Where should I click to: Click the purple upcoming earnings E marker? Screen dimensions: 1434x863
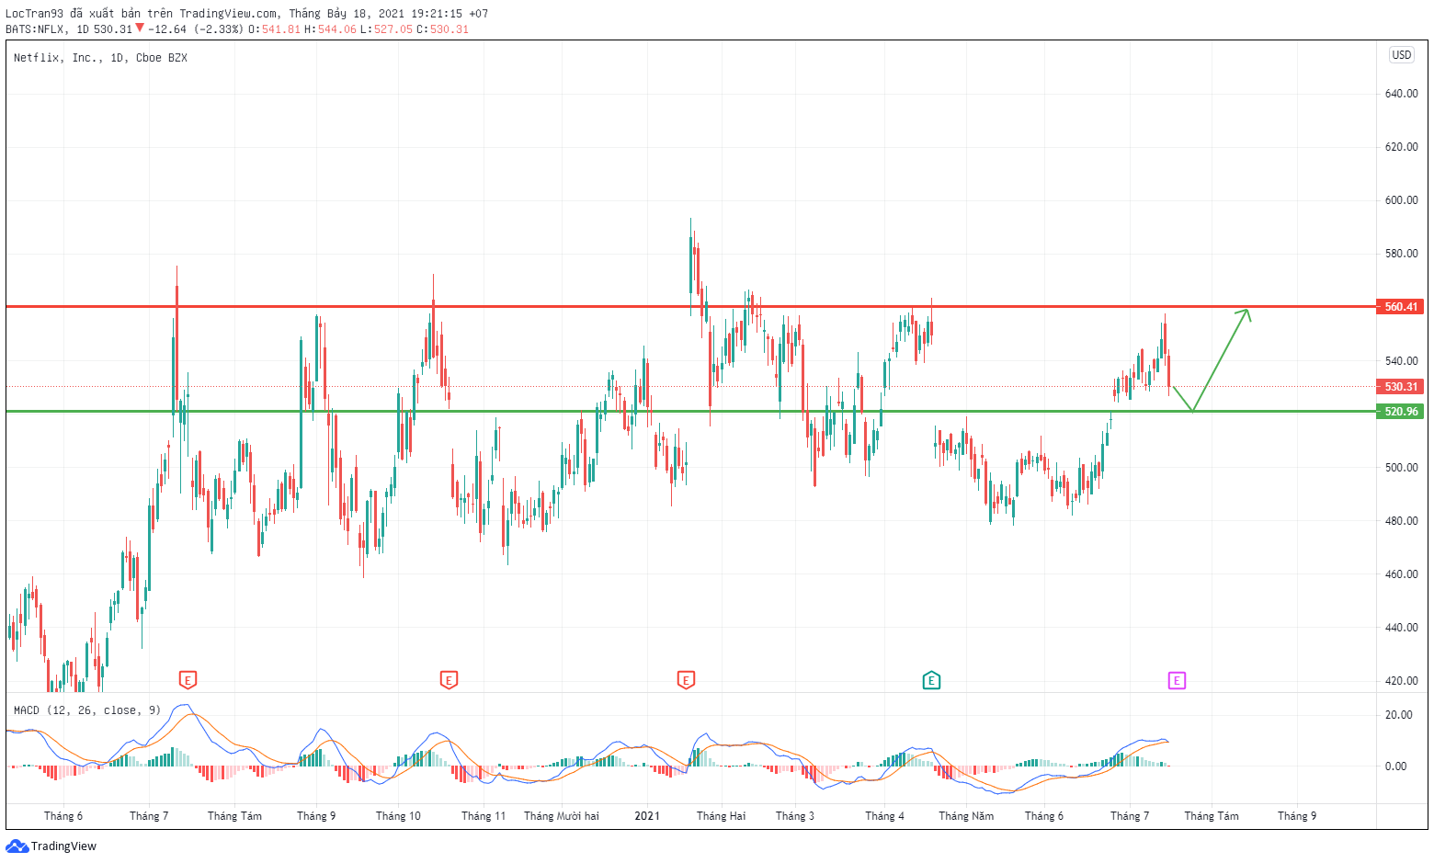1177,680
